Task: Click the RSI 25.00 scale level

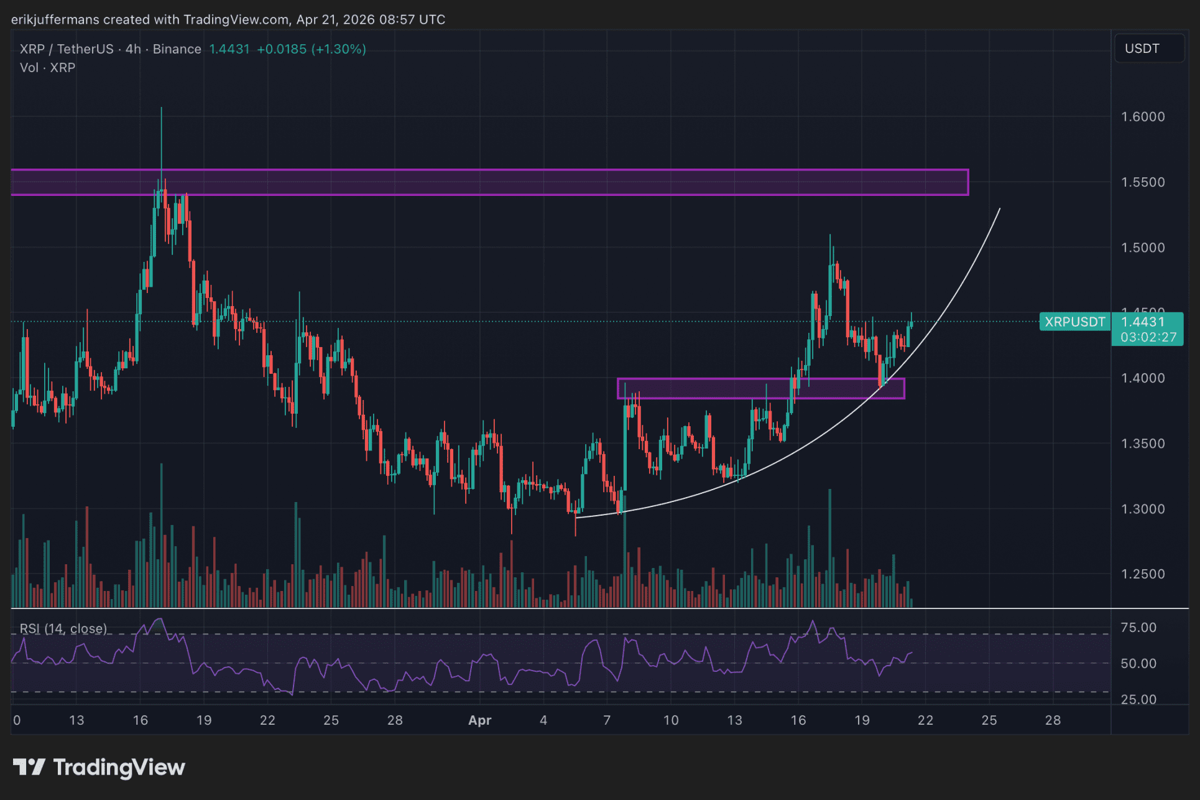Action: (x=1138, y=699)
